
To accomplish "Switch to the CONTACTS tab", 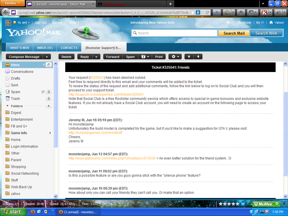I will 69,48.
